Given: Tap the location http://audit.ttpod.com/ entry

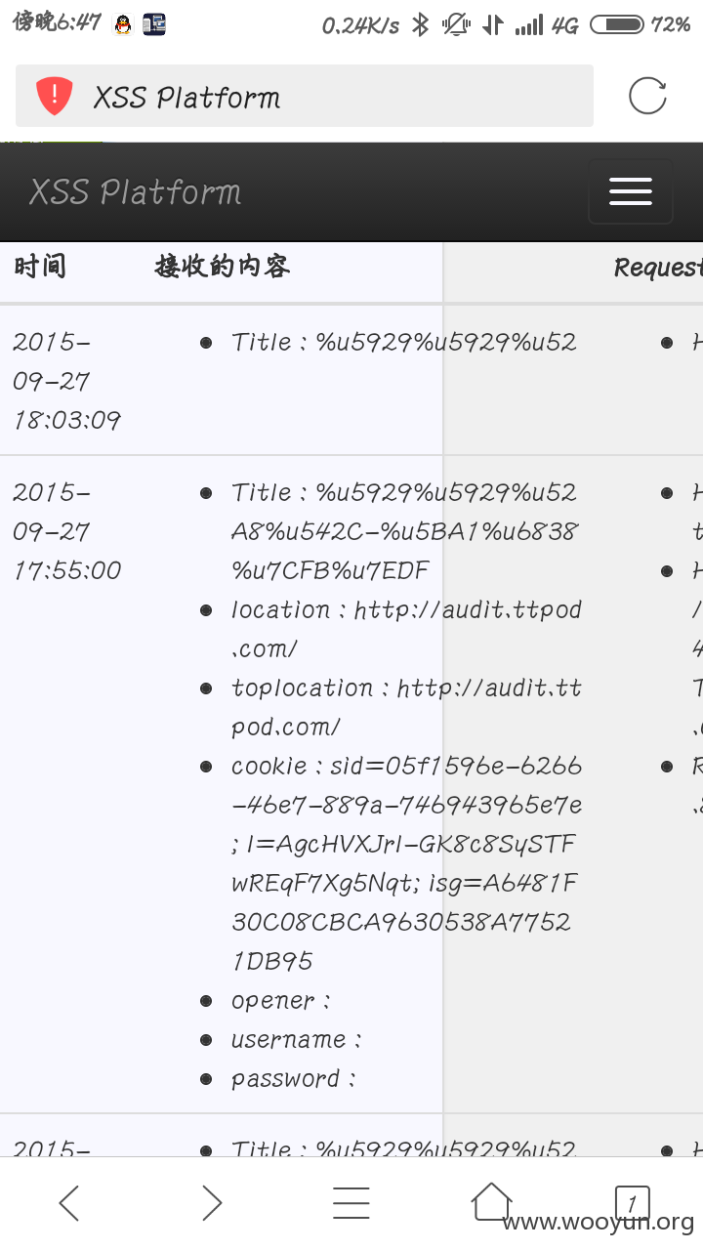Looking at the screenshot, I should [406, 629].
